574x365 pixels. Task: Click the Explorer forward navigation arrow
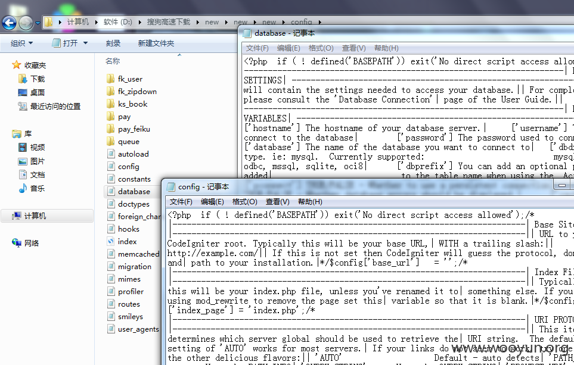point(26,23)
